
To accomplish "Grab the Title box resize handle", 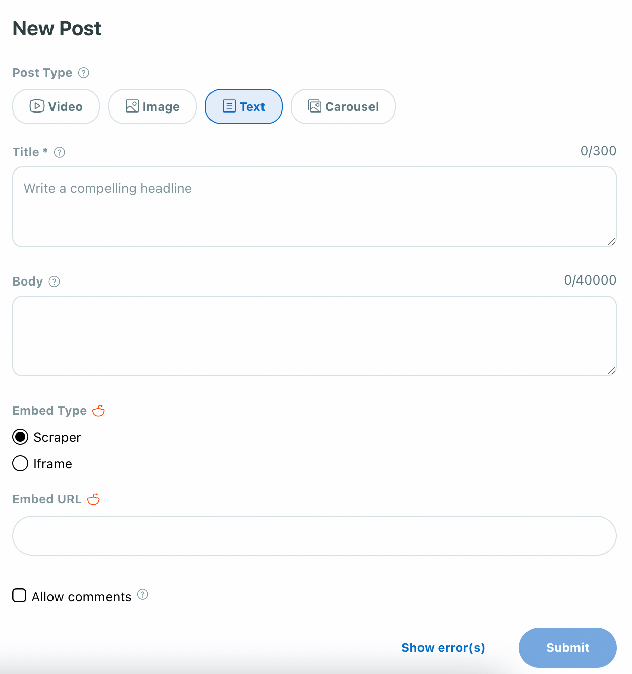I will 611,242.
